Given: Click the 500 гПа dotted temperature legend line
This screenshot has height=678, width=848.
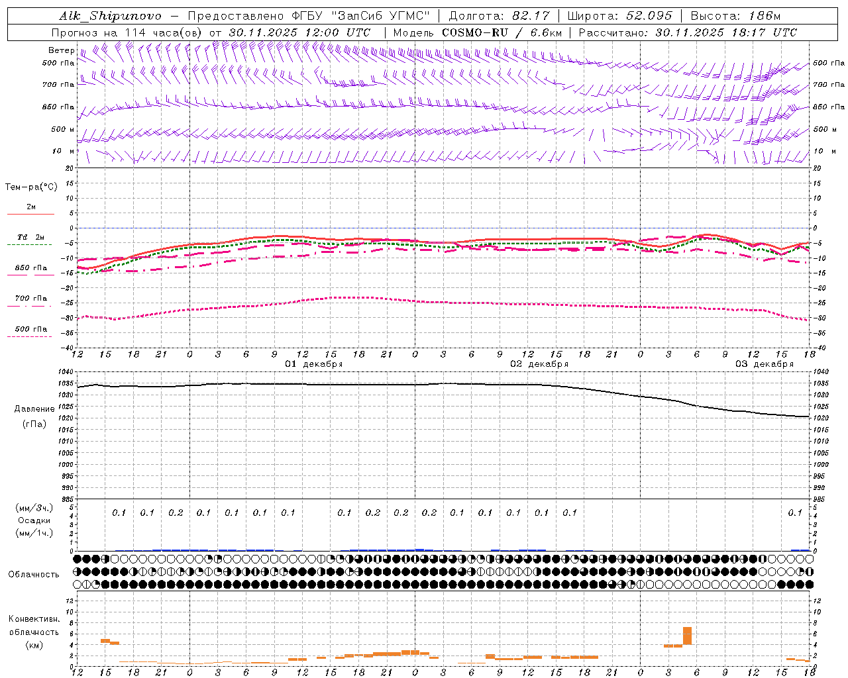Looking at the screenshot, I should point(30,336).
